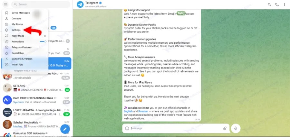
Task: Start a call with the phone icon
Action: [x=277, y=5]
